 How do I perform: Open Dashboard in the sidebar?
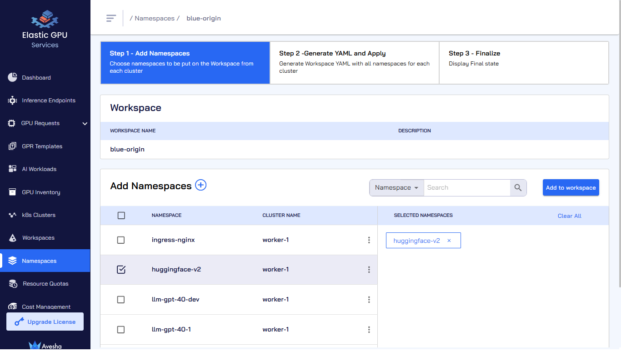coord(45,78)
